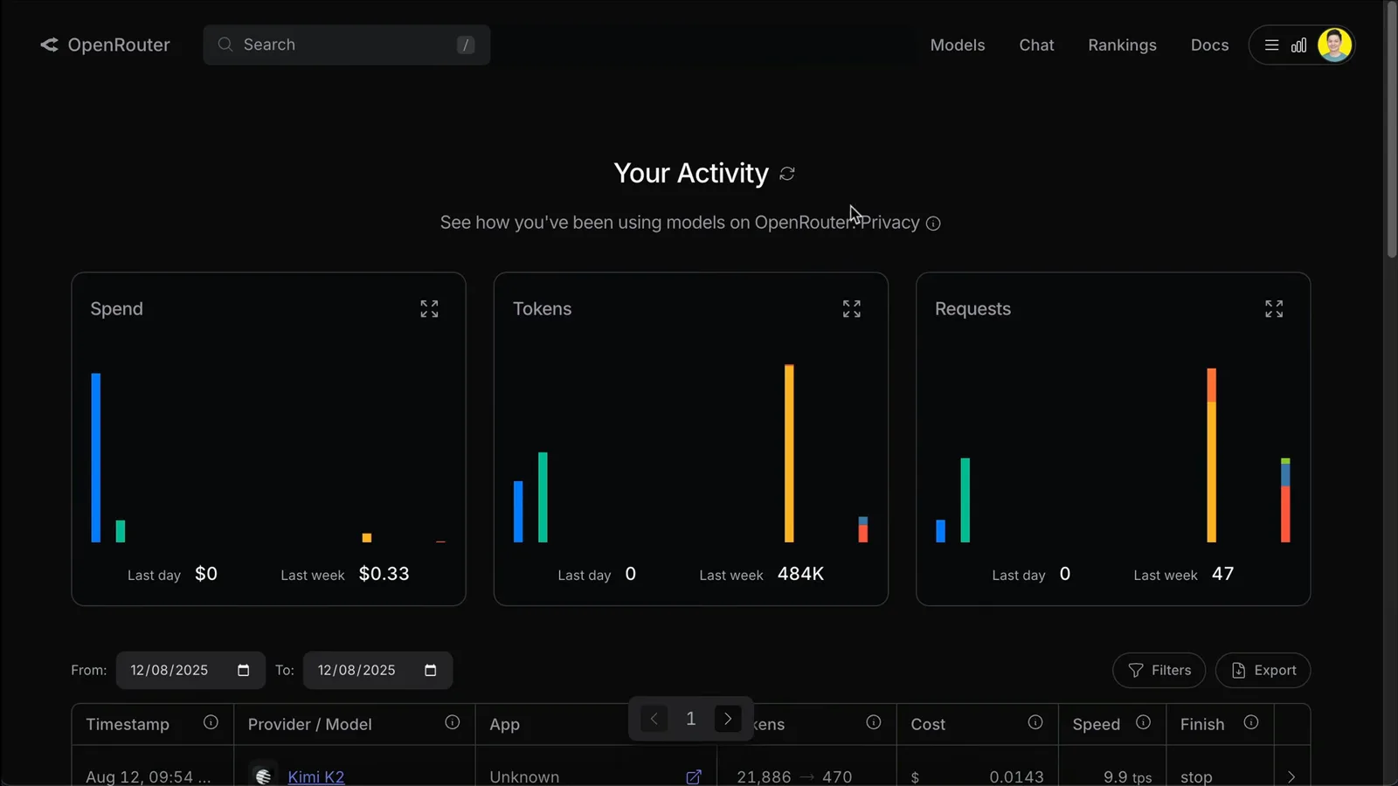Click the 9.9 tps speed value

[x=1127, y=776]
